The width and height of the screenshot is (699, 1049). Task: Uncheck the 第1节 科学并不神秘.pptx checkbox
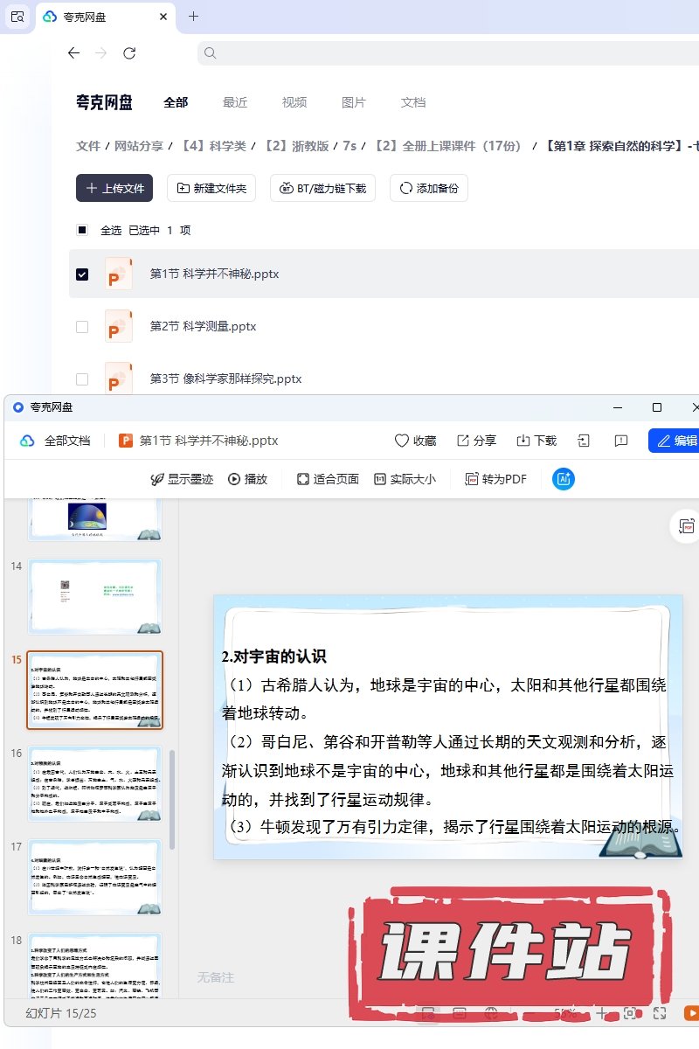pos(82,274)
